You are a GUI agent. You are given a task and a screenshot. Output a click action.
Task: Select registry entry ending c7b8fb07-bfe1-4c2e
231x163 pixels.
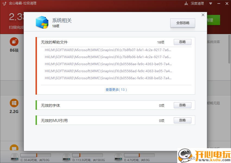pos(108,50)
